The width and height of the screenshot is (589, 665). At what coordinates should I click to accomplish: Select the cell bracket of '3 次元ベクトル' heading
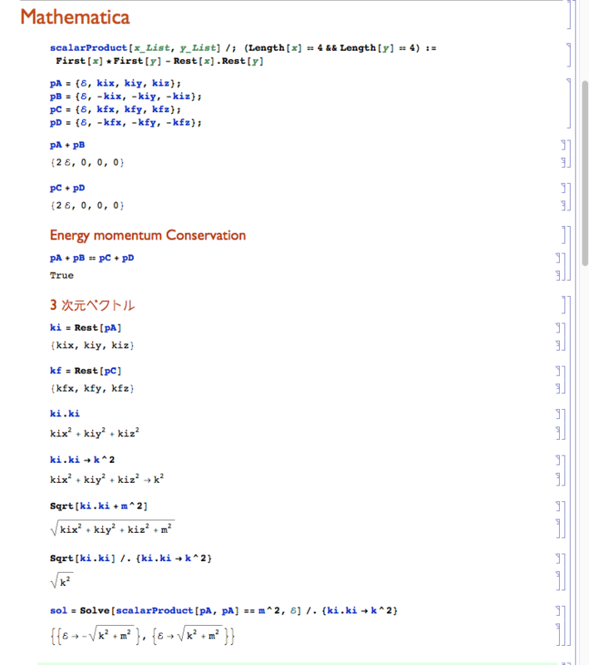[x=564, y=305]
